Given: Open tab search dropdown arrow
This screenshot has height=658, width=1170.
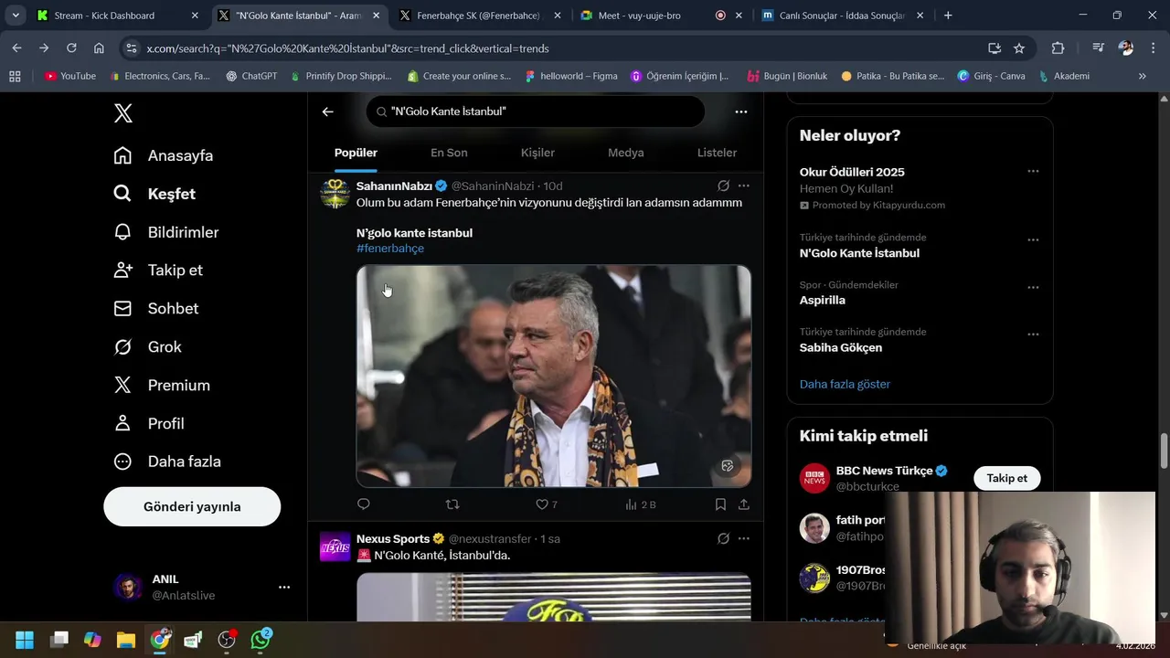Looking at the screenshot, I should (16, 16).
